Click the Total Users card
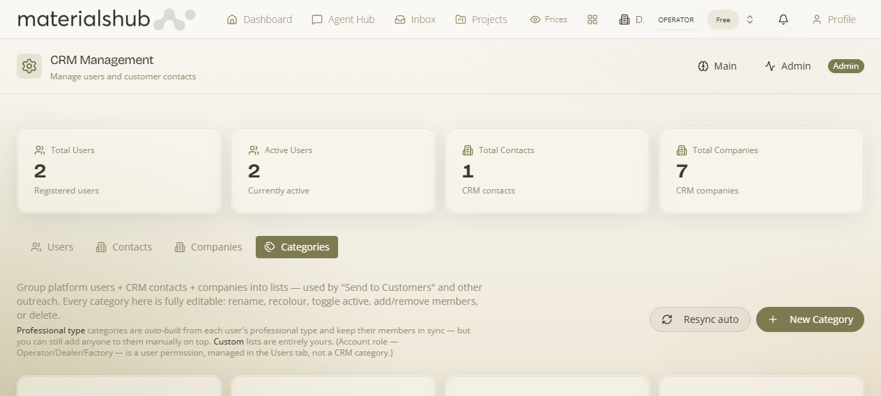Image resolution: width=881 pixels, height=396 pixels. coord(119,171)
